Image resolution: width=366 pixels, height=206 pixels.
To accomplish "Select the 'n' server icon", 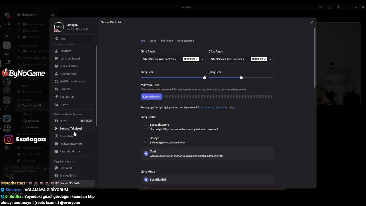I will pyautogui.click(x=7, y=36).
